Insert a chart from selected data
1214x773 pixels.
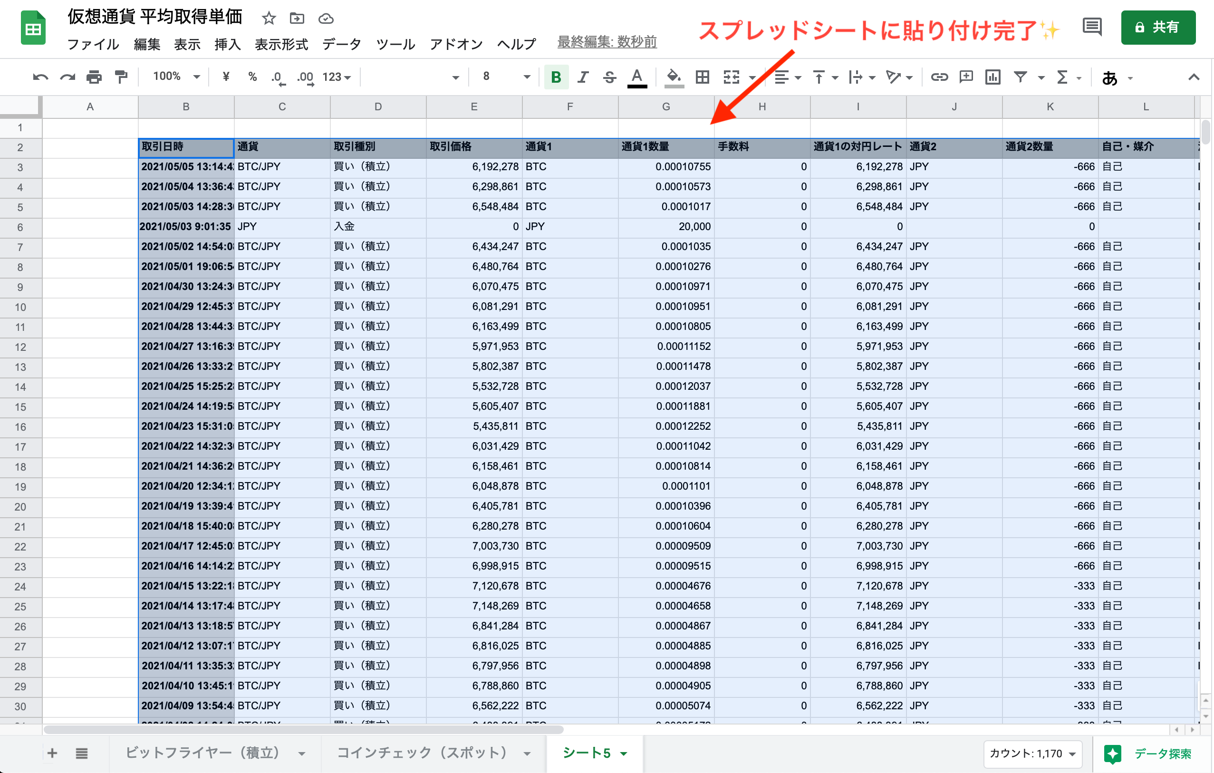pos(992,77)
